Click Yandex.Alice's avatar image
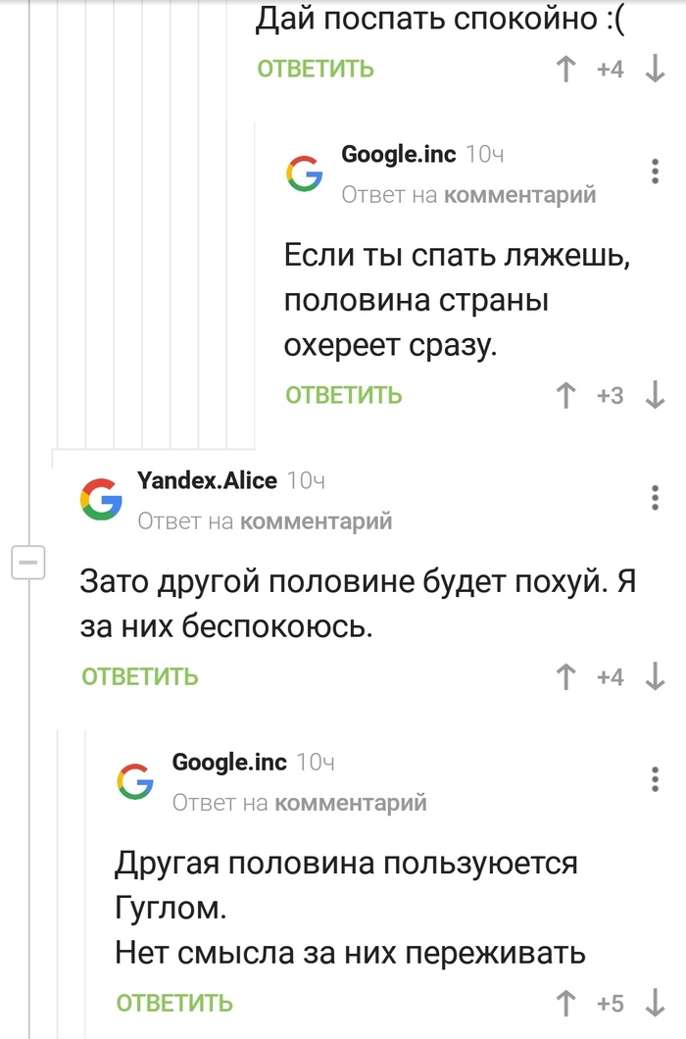 (x=101, y=499)
